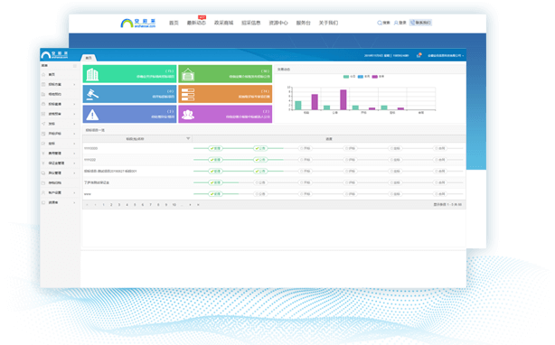Open the purple people group icon tile

click(225, 114)
